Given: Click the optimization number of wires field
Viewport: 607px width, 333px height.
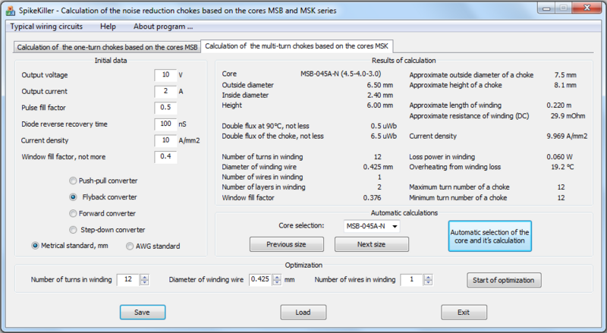Looking at the screenshot, I should click(411, 280).
